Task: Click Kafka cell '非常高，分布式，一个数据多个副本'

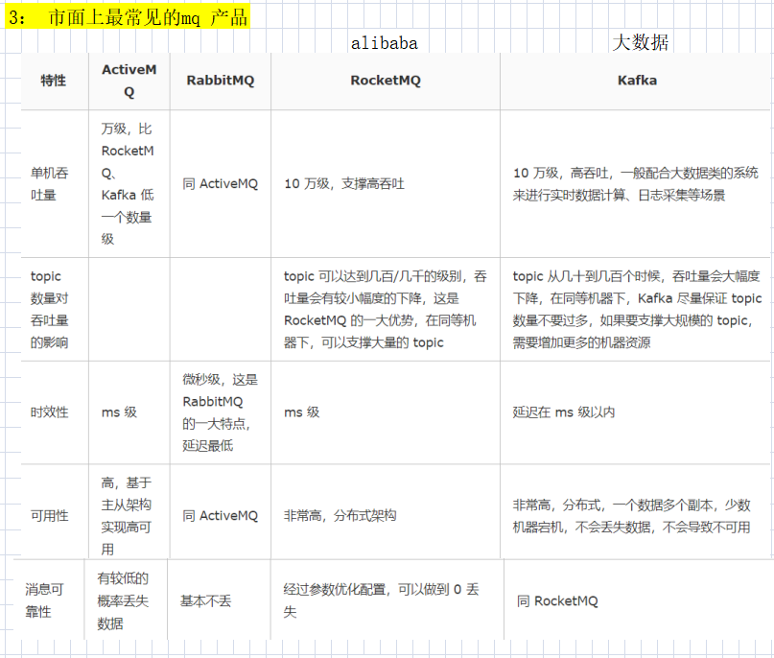Action: [x=631, y=516]
